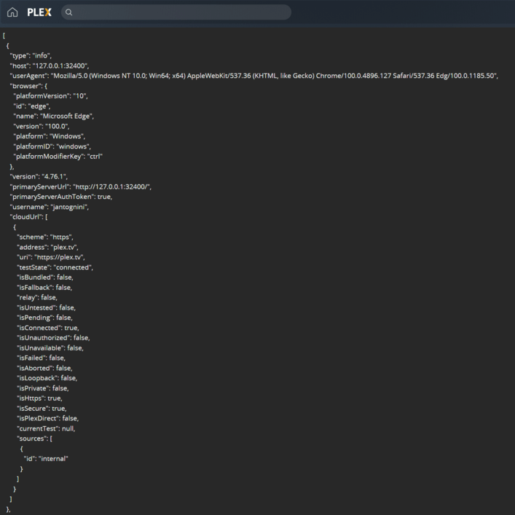Click the "cloudUrl": [ line
Viewport: 515px width, 515px height.
(x=29, y=217)
